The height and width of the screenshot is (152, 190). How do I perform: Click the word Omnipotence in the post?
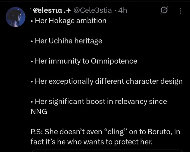click(114, 61)
